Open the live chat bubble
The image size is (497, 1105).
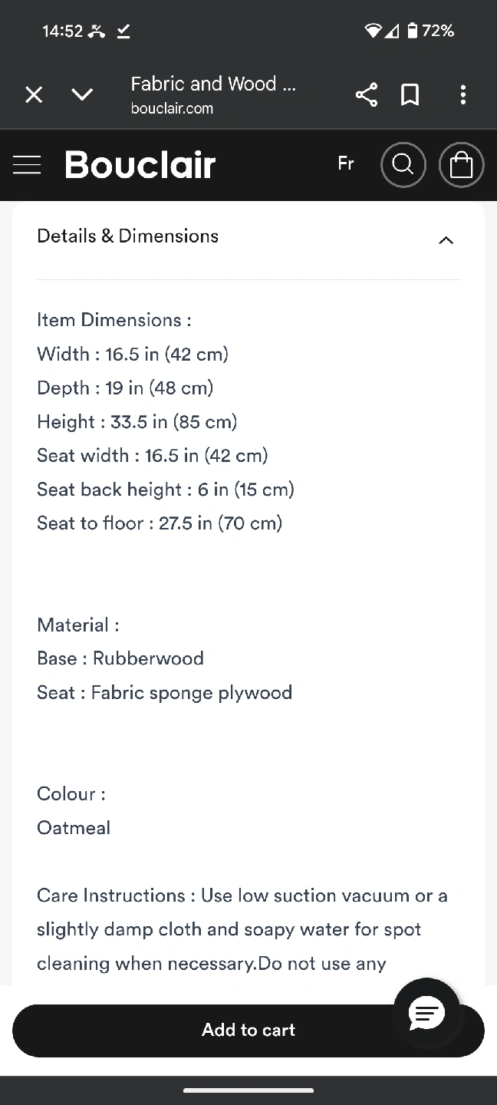426,1014
